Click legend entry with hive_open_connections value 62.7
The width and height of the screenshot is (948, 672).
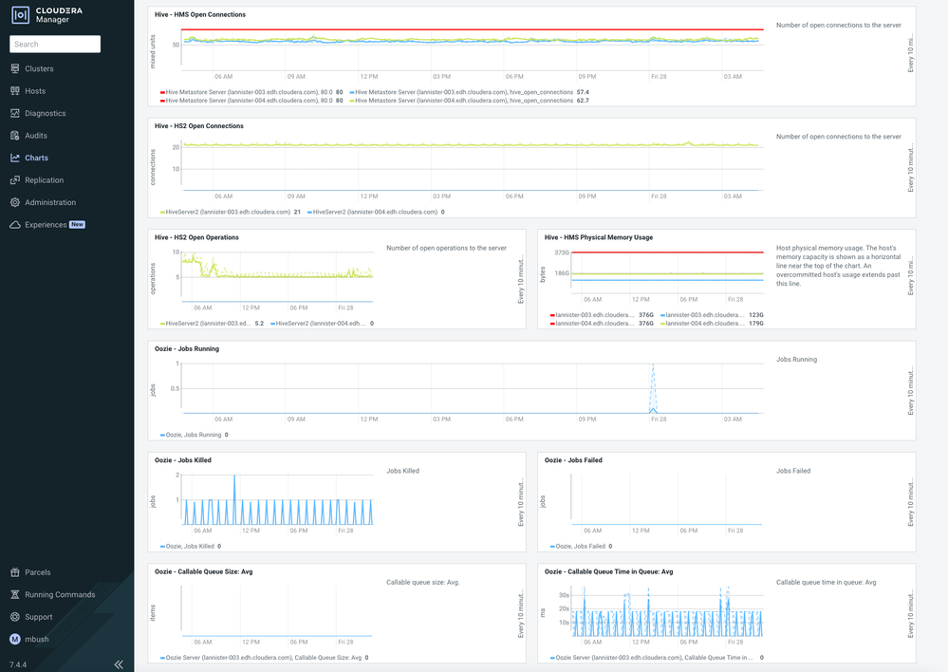[469, 101]
